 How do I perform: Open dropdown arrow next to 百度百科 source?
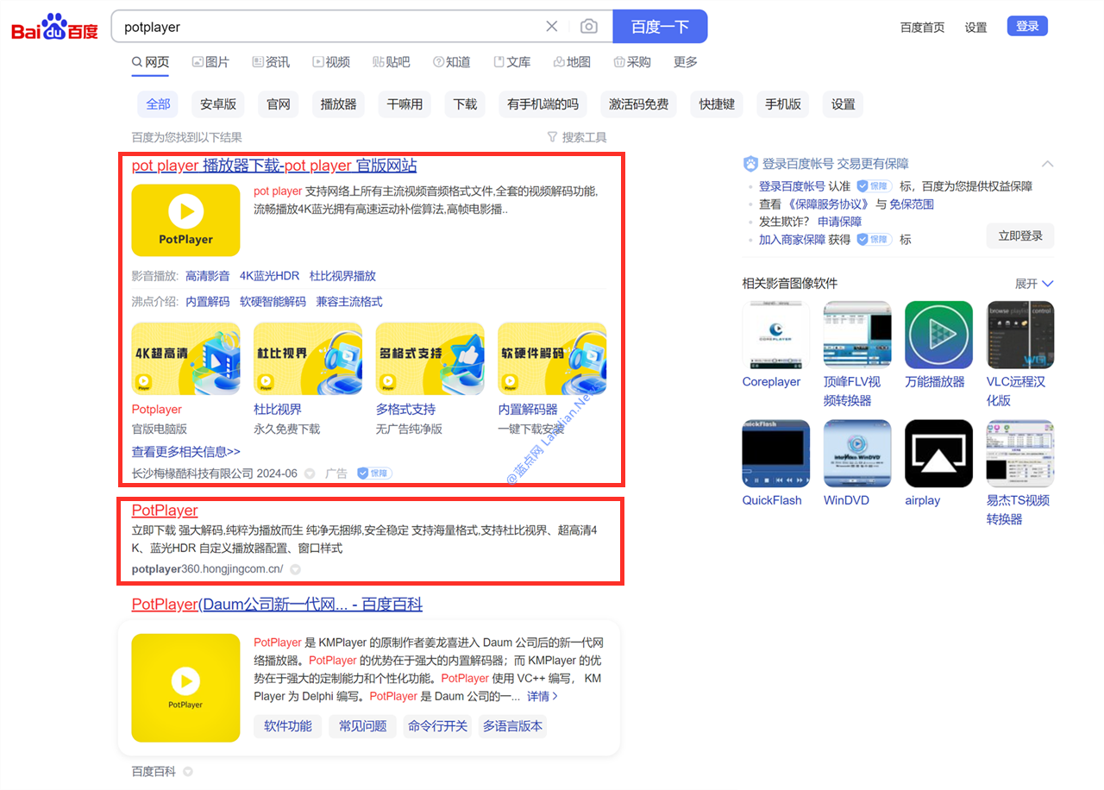pyautogui.click(x=187, y=772)
